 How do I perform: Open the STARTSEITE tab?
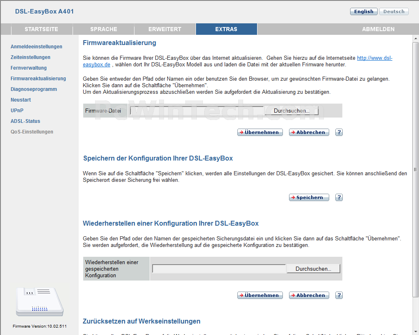pyautogui.click(x=41, y=29)
